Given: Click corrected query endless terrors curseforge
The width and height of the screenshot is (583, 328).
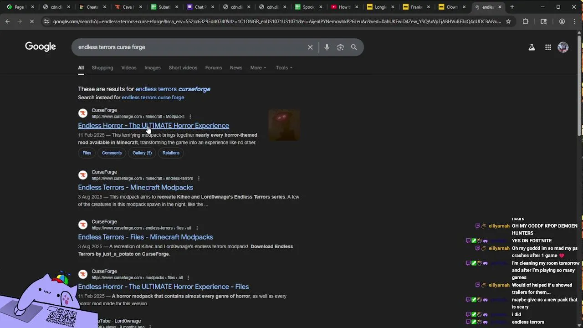Looking at the screenshot, I should click(173, 89).
